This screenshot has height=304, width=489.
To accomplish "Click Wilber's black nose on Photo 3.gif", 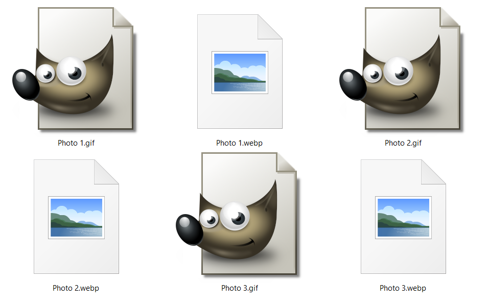I will [x=190, y=229].
